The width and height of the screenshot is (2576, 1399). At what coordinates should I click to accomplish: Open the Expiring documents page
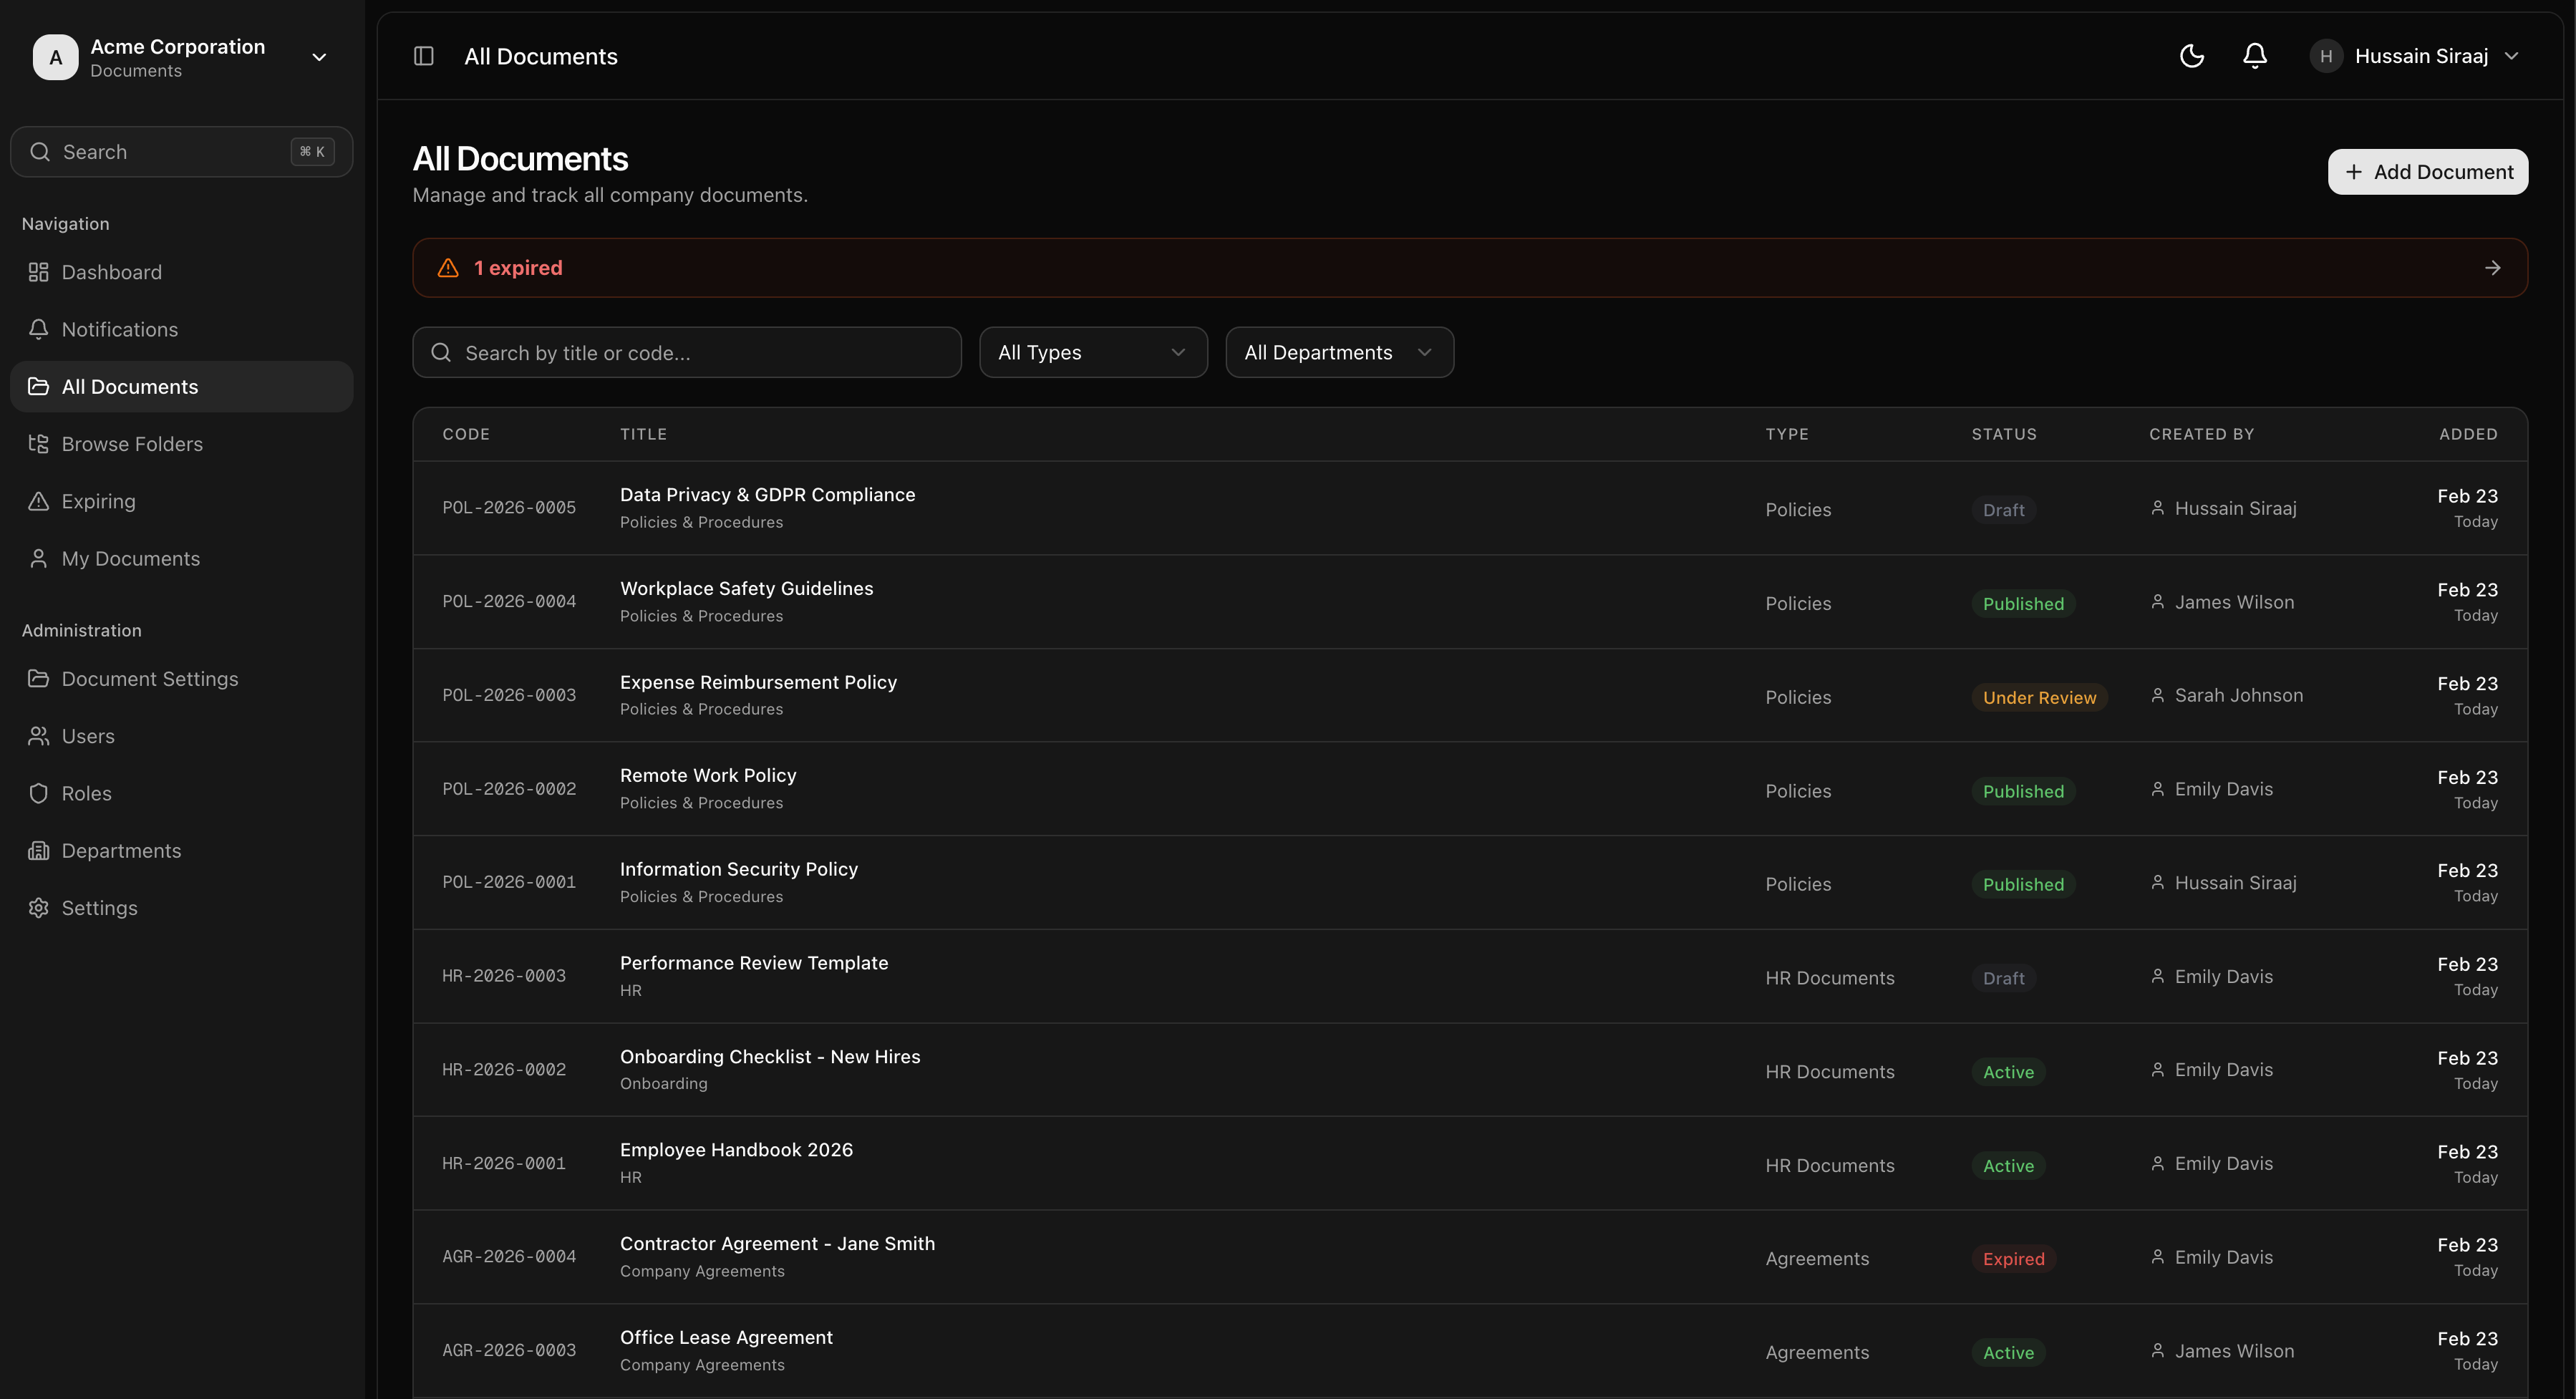98,501
